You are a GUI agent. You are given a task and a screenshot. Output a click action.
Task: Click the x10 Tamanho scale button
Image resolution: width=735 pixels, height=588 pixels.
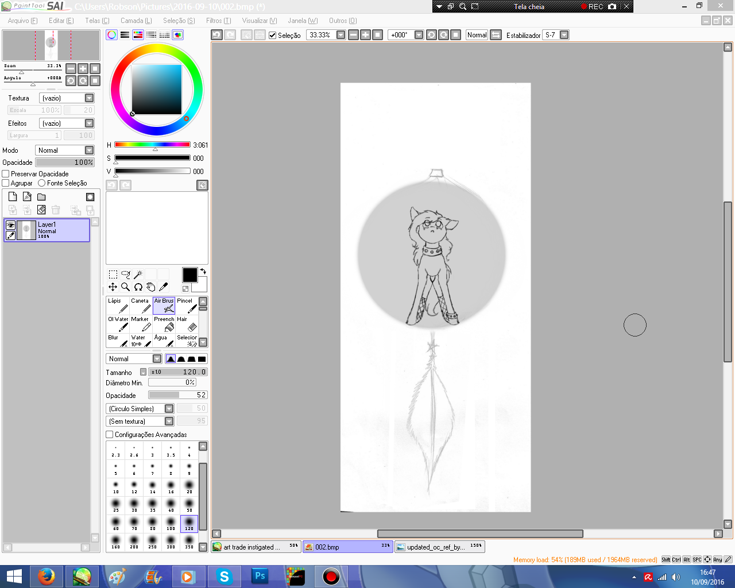[156, 372]
